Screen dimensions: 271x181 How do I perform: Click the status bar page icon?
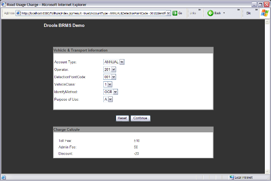tap(4, 177)
